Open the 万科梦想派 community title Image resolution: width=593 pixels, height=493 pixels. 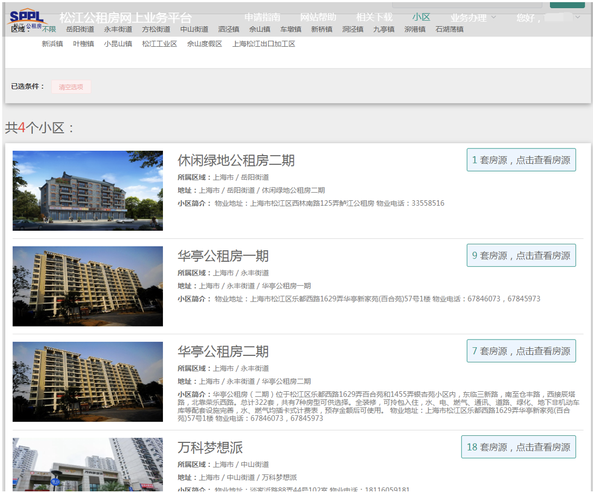pos(210,448)
